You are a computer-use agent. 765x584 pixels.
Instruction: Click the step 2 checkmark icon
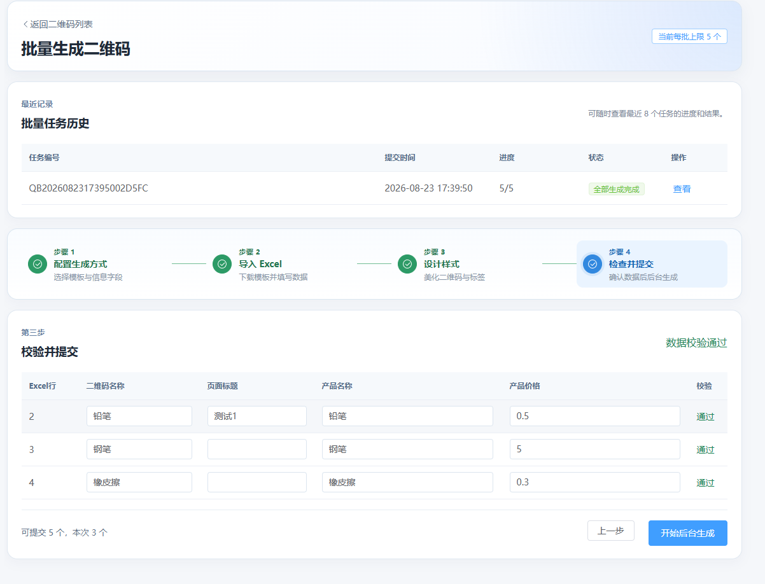point(222,264)
